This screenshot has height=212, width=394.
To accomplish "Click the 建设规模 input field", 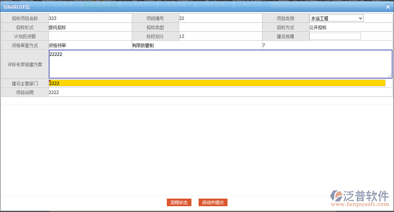I will [335, 36].
